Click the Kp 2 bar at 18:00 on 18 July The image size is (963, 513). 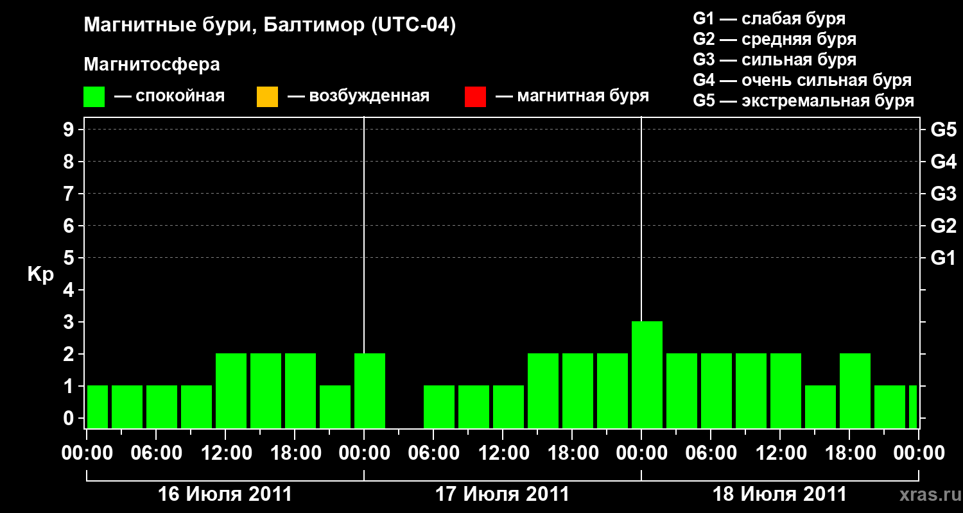click(x=855, y=391)
